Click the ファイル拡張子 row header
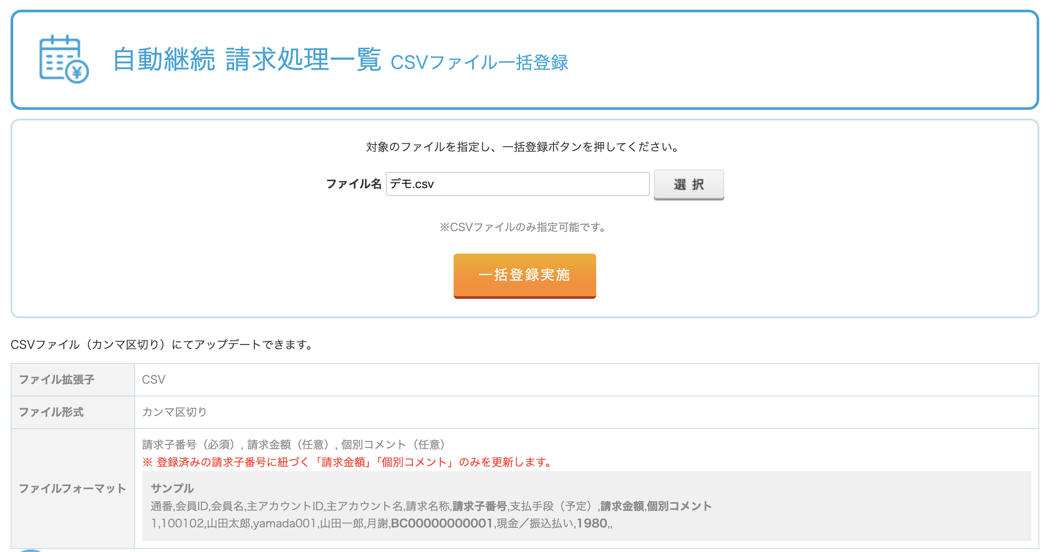The image size is (1056, 552). [73, 380]
